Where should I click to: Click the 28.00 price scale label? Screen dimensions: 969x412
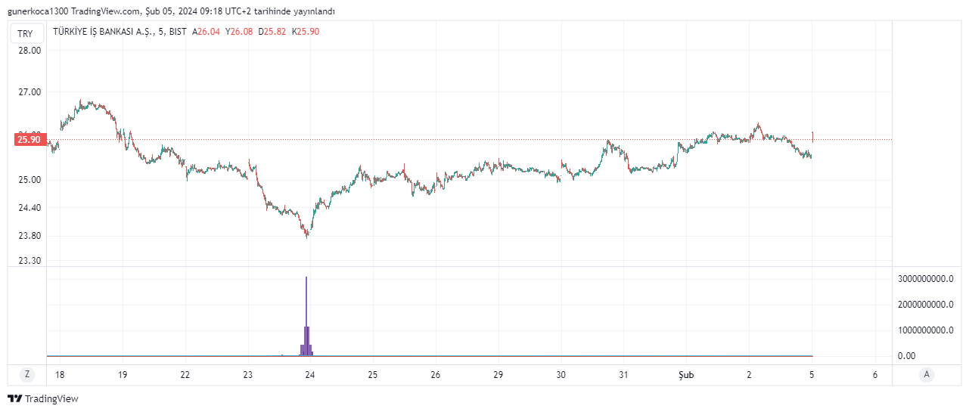coord(30,50)
